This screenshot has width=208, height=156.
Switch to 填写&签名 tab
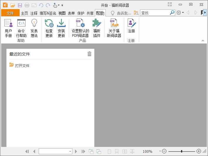coord(48,13)
